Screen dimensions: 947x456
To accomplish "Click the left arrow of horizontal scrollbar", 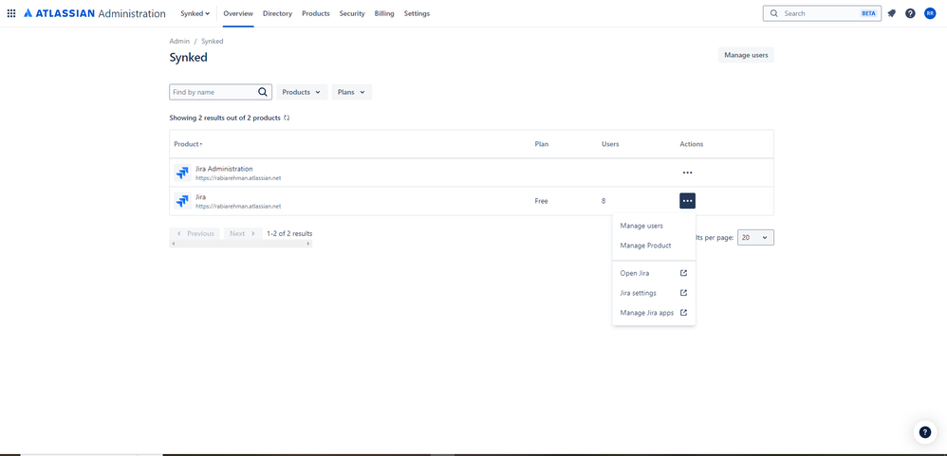I will (x=174, y=244).
